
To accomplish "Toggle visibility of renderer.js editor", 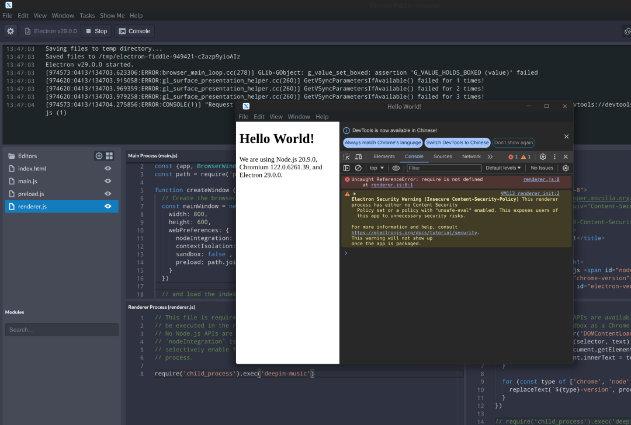I will [108, 206].
